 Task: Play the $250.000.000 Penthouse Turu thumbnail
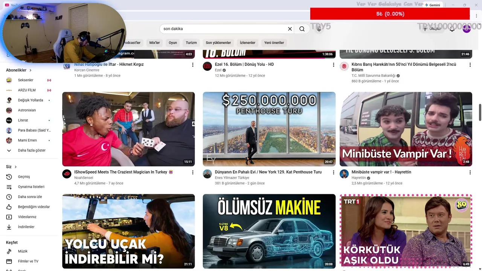coord(269,129)
